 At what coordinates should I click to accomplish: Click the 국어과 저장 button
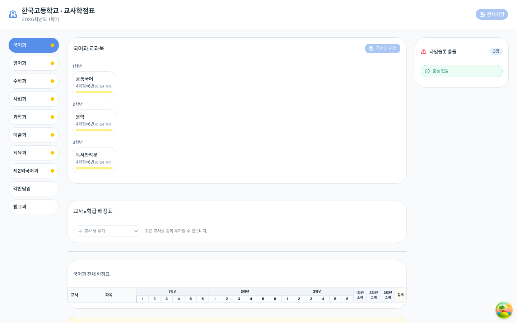pos(383,48)
